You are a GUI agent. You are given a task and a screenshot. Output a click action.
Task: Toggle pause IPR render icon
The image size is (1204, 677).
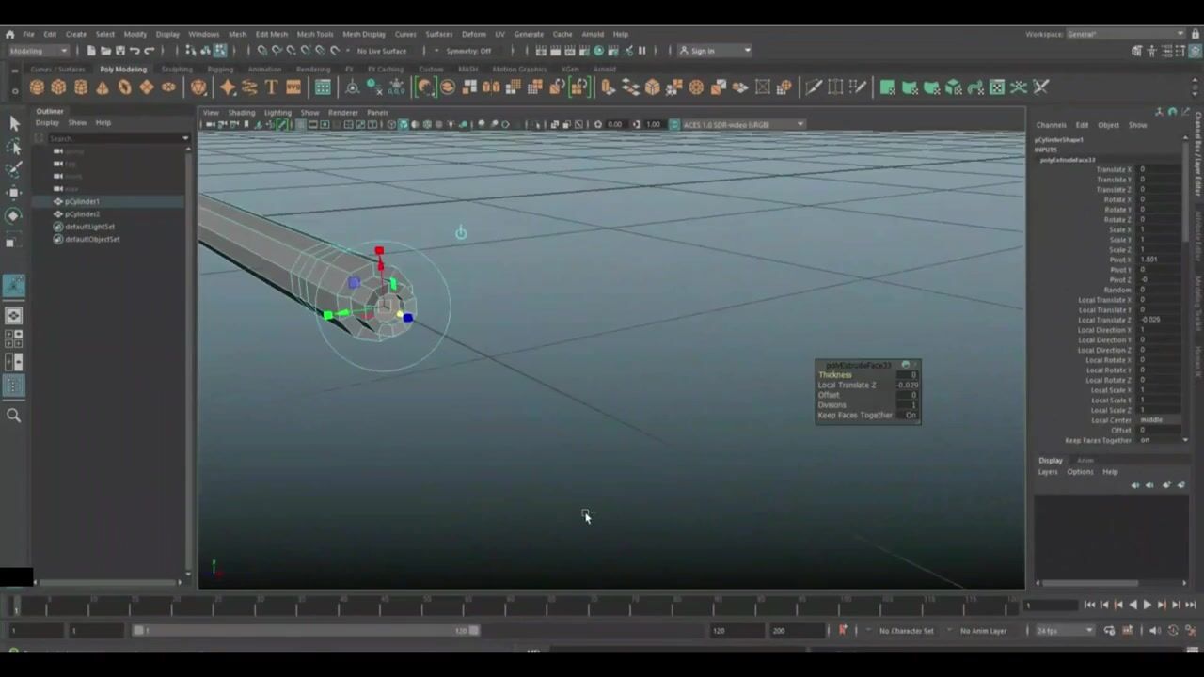point(642,51)
